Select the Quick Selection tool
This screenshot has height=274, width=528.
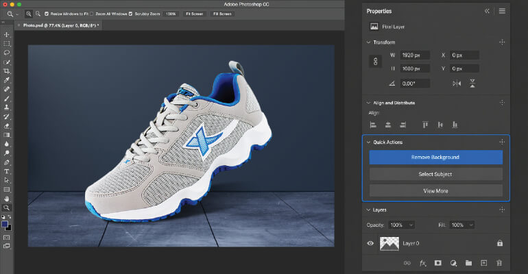(6, 62)
